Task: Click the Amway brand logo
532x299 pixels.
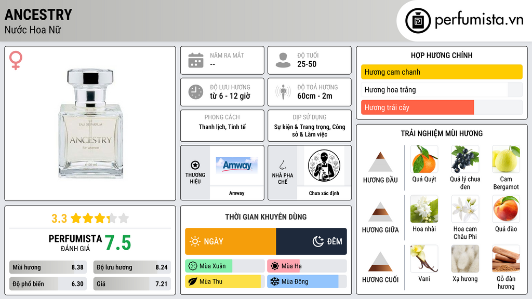Action: tap(236, 166)
